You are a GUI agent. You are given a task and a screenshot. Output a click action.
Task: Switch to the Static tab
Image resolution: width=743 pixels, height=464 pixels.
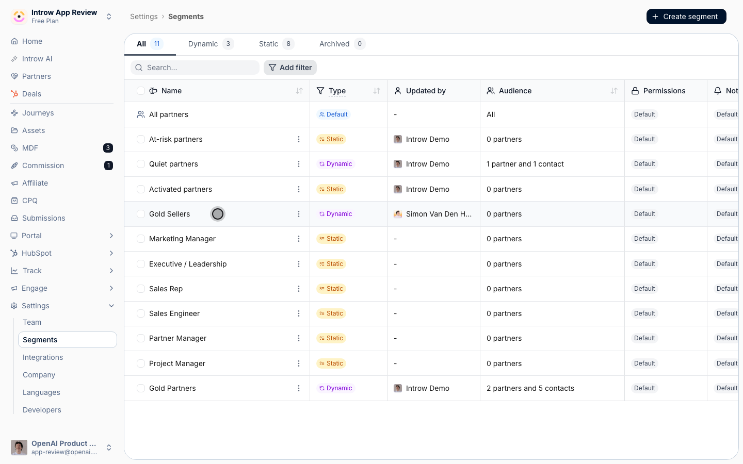tap(277, 44)
